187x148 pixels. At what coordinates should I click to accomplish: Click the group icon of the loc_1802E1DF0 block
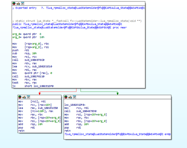click(74, 97)
